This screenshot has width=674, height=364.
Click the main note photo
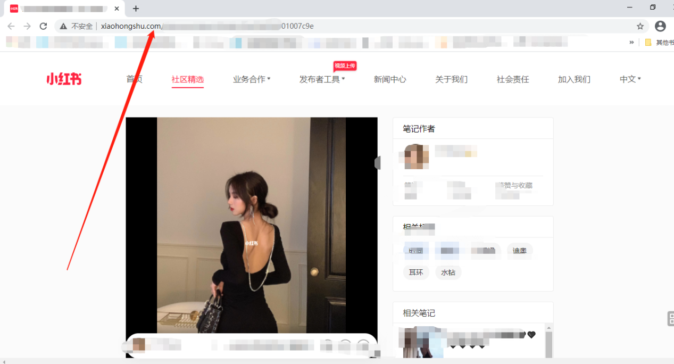pyautogui.click(x=252, y=225)
